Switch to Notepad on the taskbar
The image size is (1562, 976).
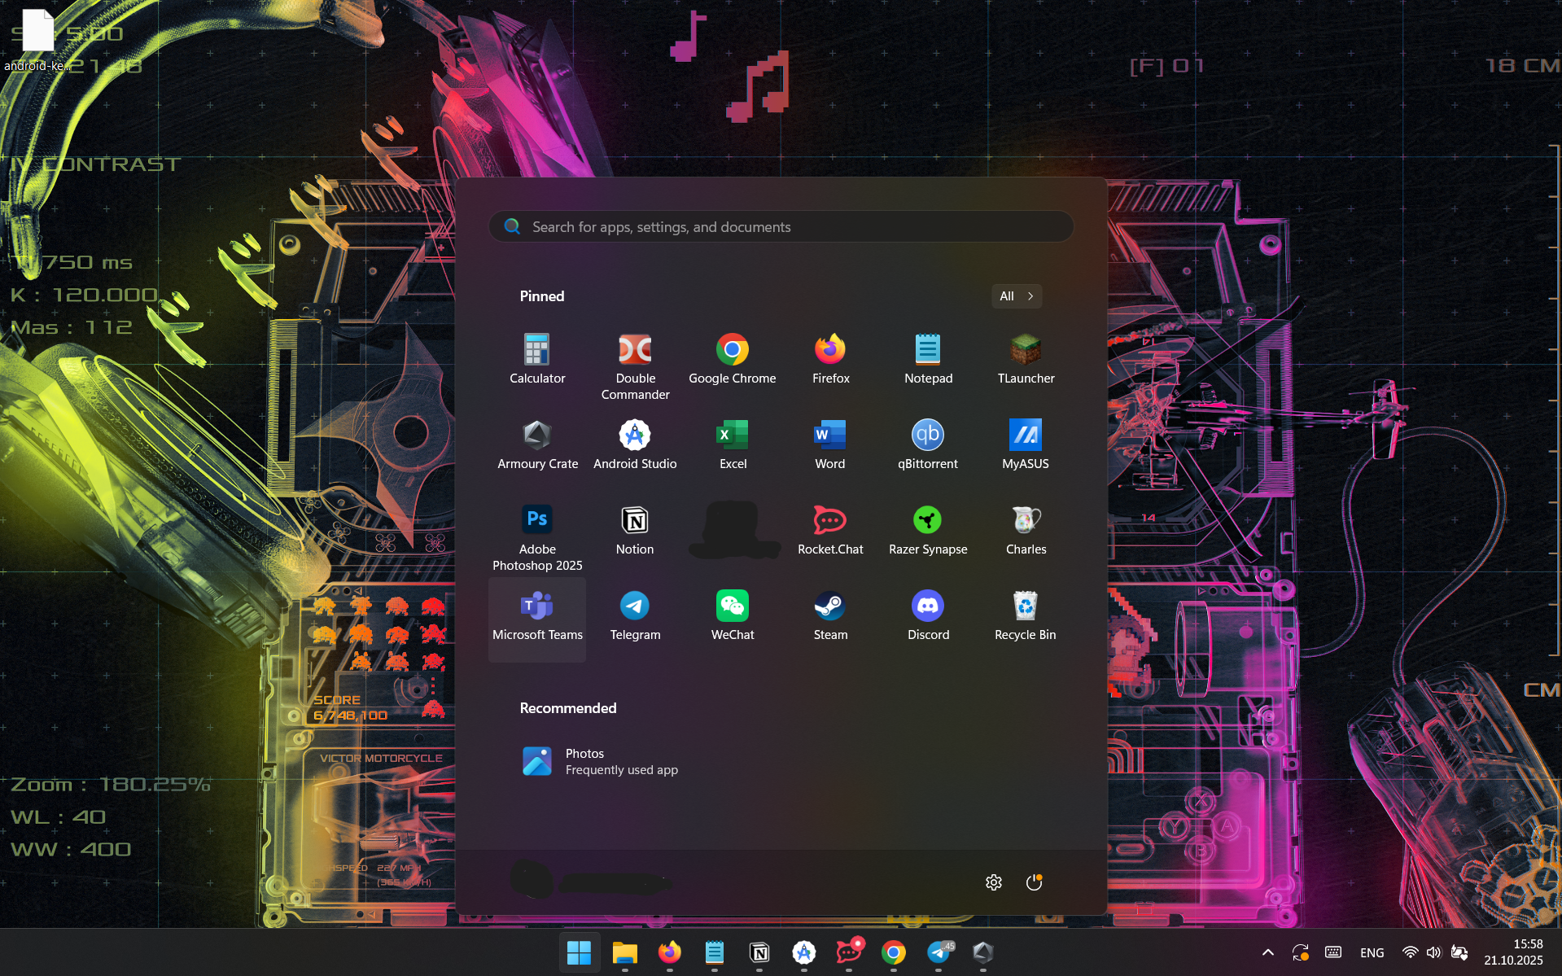pos(714,952)
